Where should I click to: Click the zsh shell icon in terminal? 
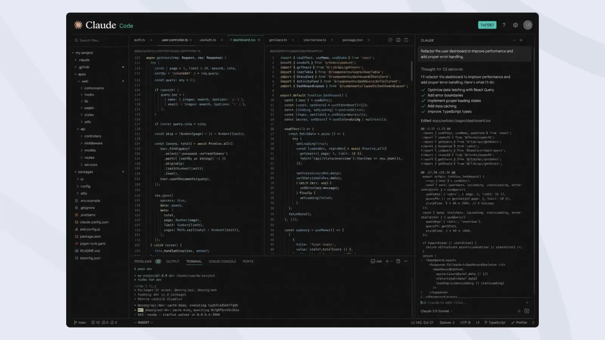pos(373,261)
